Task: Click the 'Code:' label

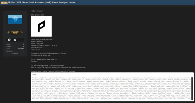Action: point(34,74)
